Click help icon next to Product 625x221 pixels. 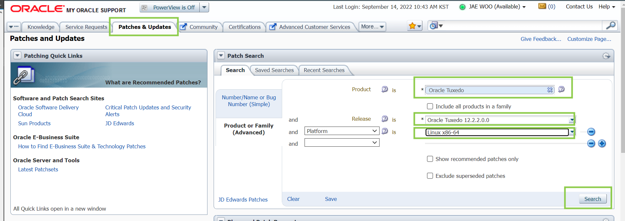[x=385, y=89]
